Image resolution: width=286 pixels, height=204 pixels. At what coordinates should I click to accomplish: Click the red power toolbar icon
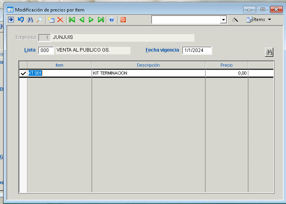(x=123, y=19)
